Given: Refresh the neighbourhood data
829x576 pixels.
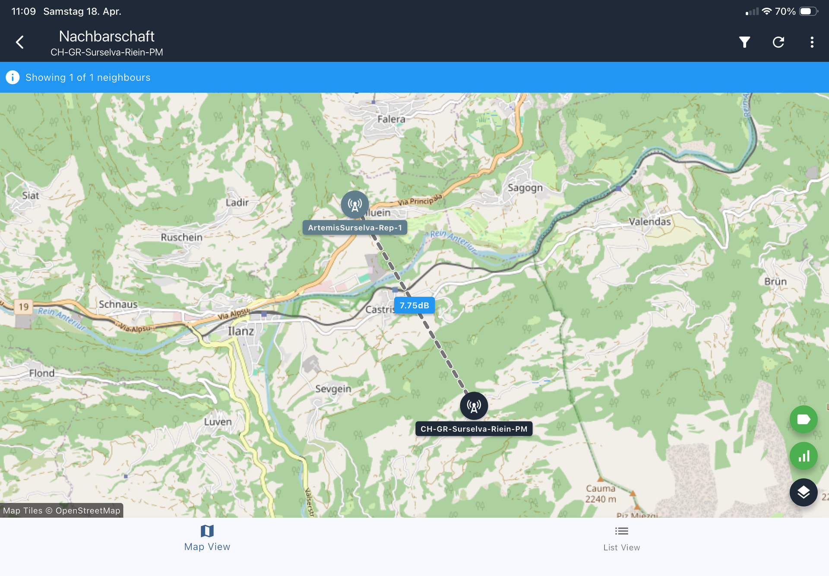Looking at the screenshot, I should pyautogui.click(x=778, y=42).
